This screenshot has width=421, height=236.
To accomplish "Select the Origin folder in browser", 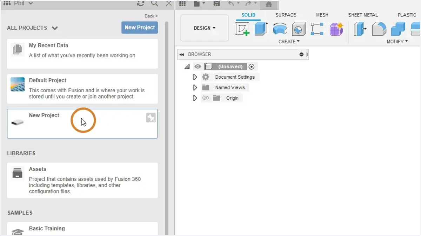I will pyautogui.click(x=232, y=98).
